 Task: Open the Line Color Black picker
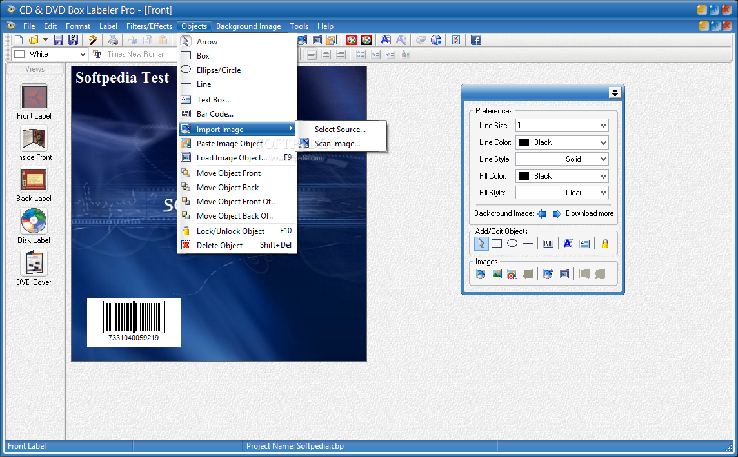click(x=562, y=142)
